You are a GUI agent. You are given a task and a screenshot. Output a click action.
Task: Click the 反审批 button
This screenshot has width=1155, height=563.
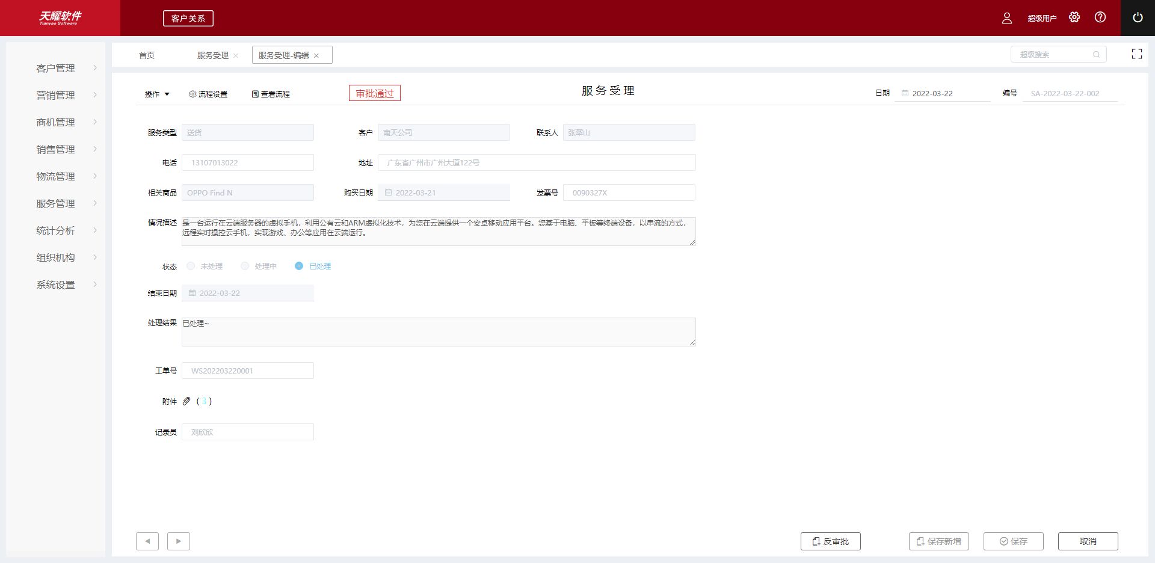click(x=830, y=541)
